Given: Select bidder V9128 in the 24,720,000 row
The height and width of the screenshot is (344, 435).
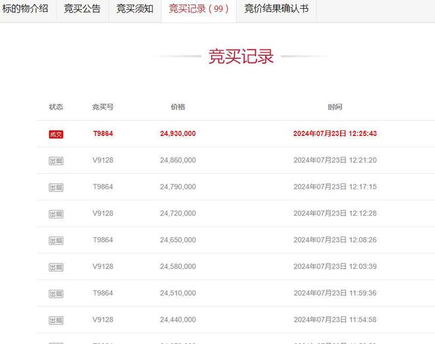Looking at the screenshot, I should point(103,213).
